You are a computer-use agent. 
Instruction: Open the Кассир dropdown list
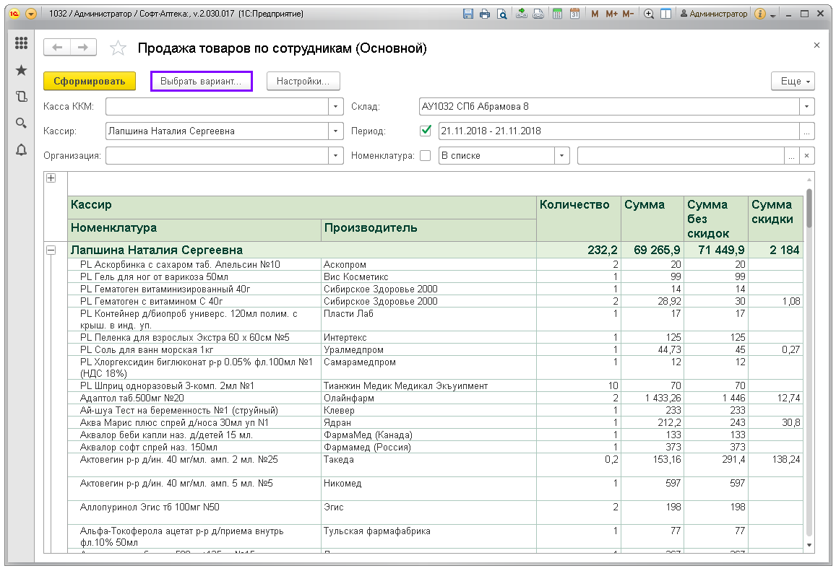click(x=335, y=131)
